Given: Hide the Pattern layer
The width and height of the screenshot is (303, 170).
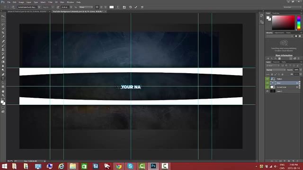Looking at the screenshot, I should 267,79.
